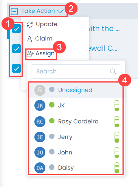Uncheck the first ticket checkbox

coord(16,29)
